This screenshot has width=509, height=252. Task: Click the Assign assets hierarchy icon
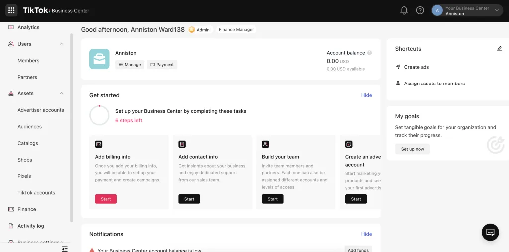point(398,83)
